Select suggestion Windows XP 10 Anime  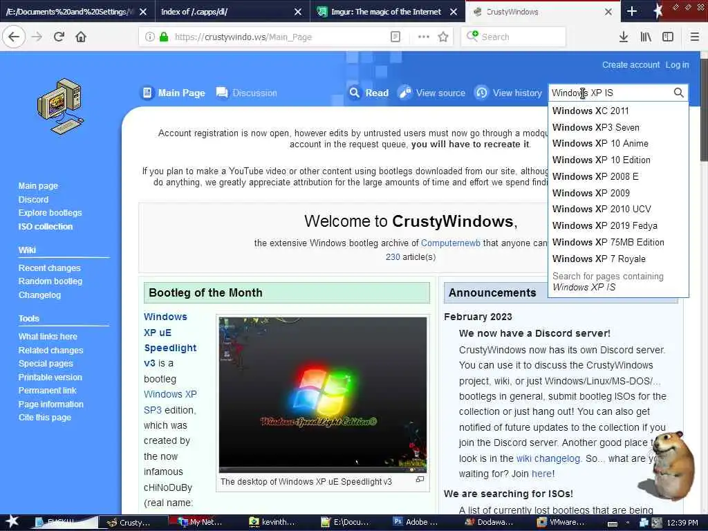[618, 144]
